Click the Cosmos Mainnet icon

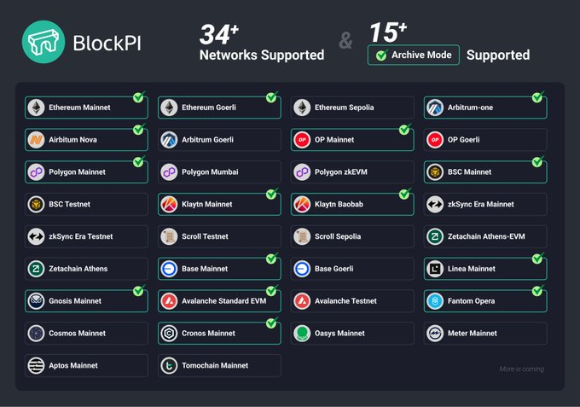pyautogui.click(x=36, y=333)
